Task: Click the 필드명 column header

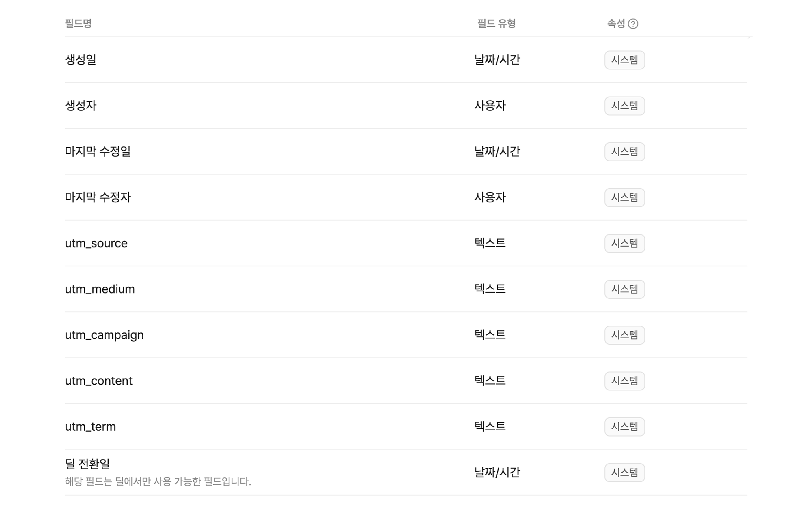Action: pyautogui.click(x=78, y=23)
